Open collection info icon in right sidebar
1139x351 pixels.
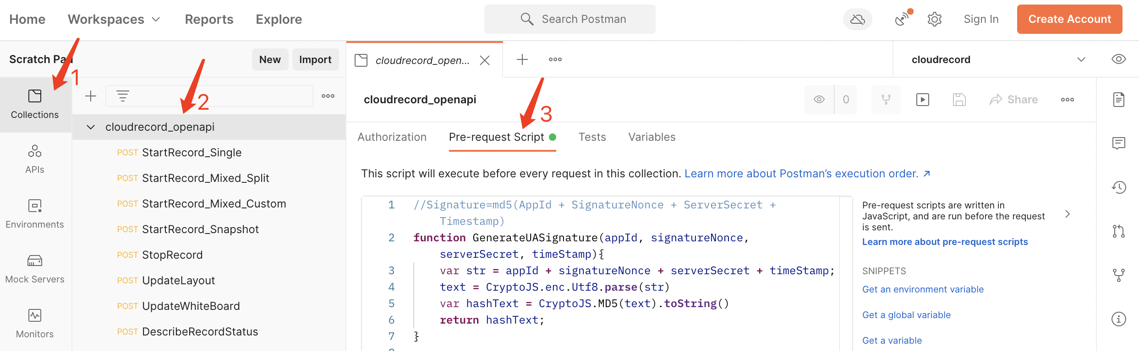(x=1119, y=319)
